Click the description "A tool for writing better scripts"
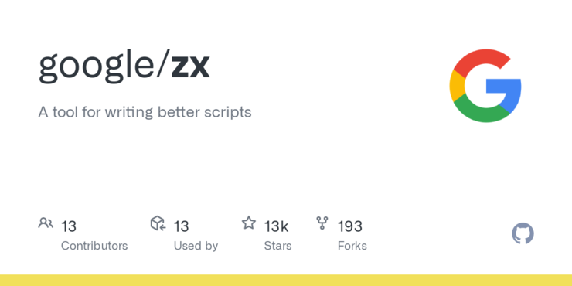 pyautogui.click(x=145, y=112)
